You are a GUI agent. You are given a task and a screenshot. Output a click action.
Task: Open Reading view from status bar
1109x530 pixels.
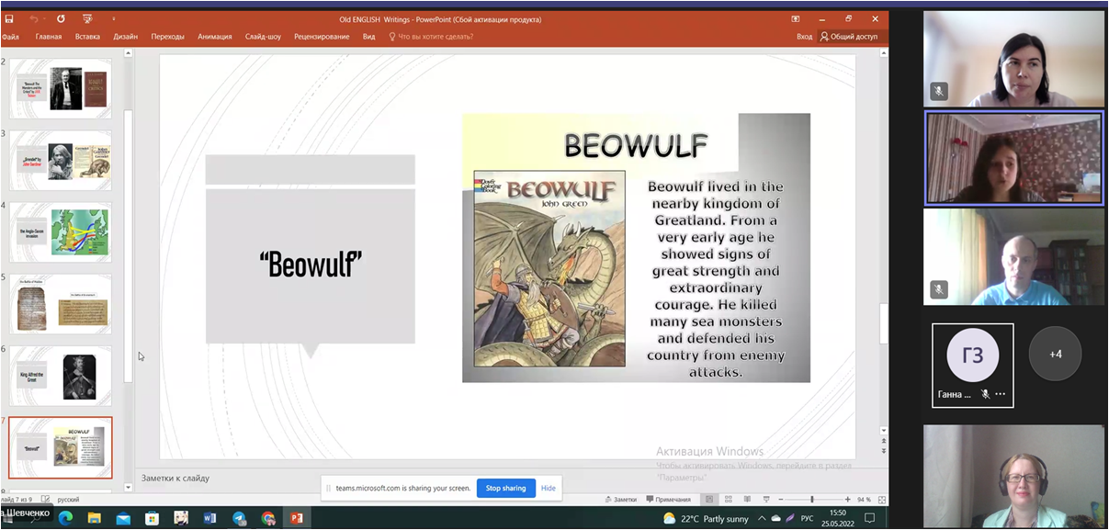[746, 500]
